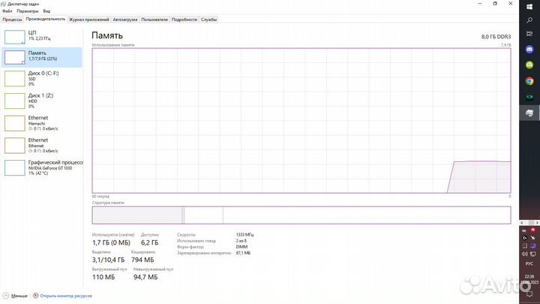Click the 6,2 ГБ available value
540x304 pixels.
click(x=149, y=242)
